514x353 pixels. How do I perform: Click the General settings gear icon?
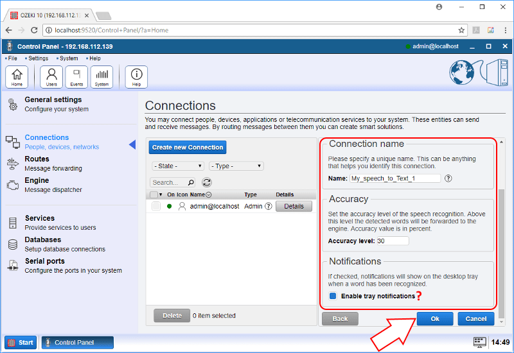(12, 105)
